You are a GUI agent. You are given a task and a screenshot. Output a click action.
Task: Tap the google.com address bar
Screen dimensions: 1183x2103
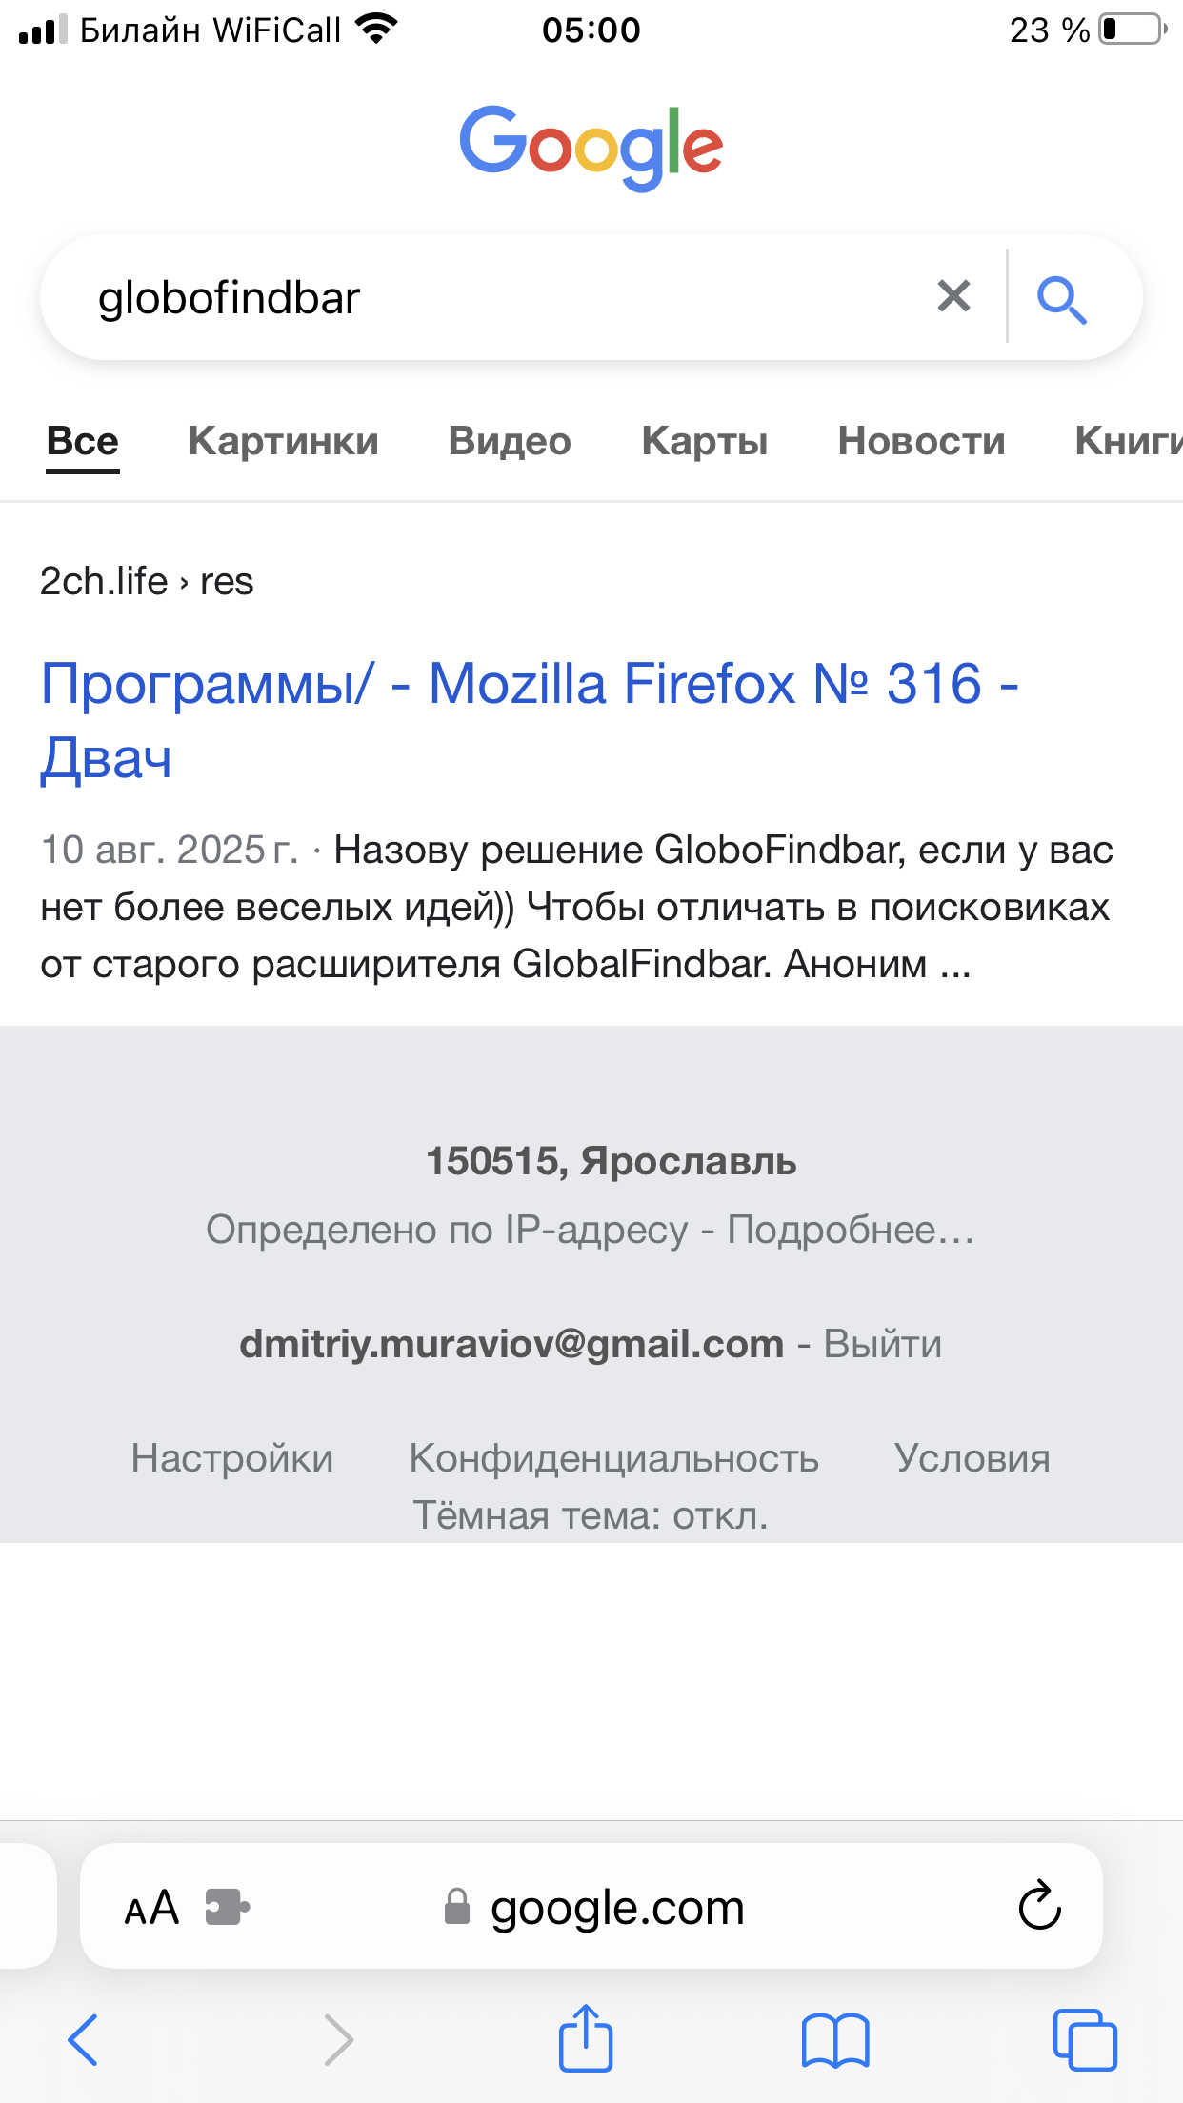pos(615,1908)
